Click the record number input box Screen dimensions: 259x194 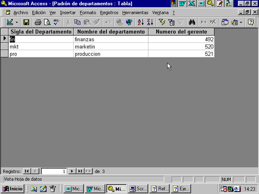coord(54,171)
